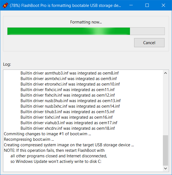Viewport: 172px width, 175px height.
Task: Select log line about tixhci.inf driver
Action: point(67,117)
